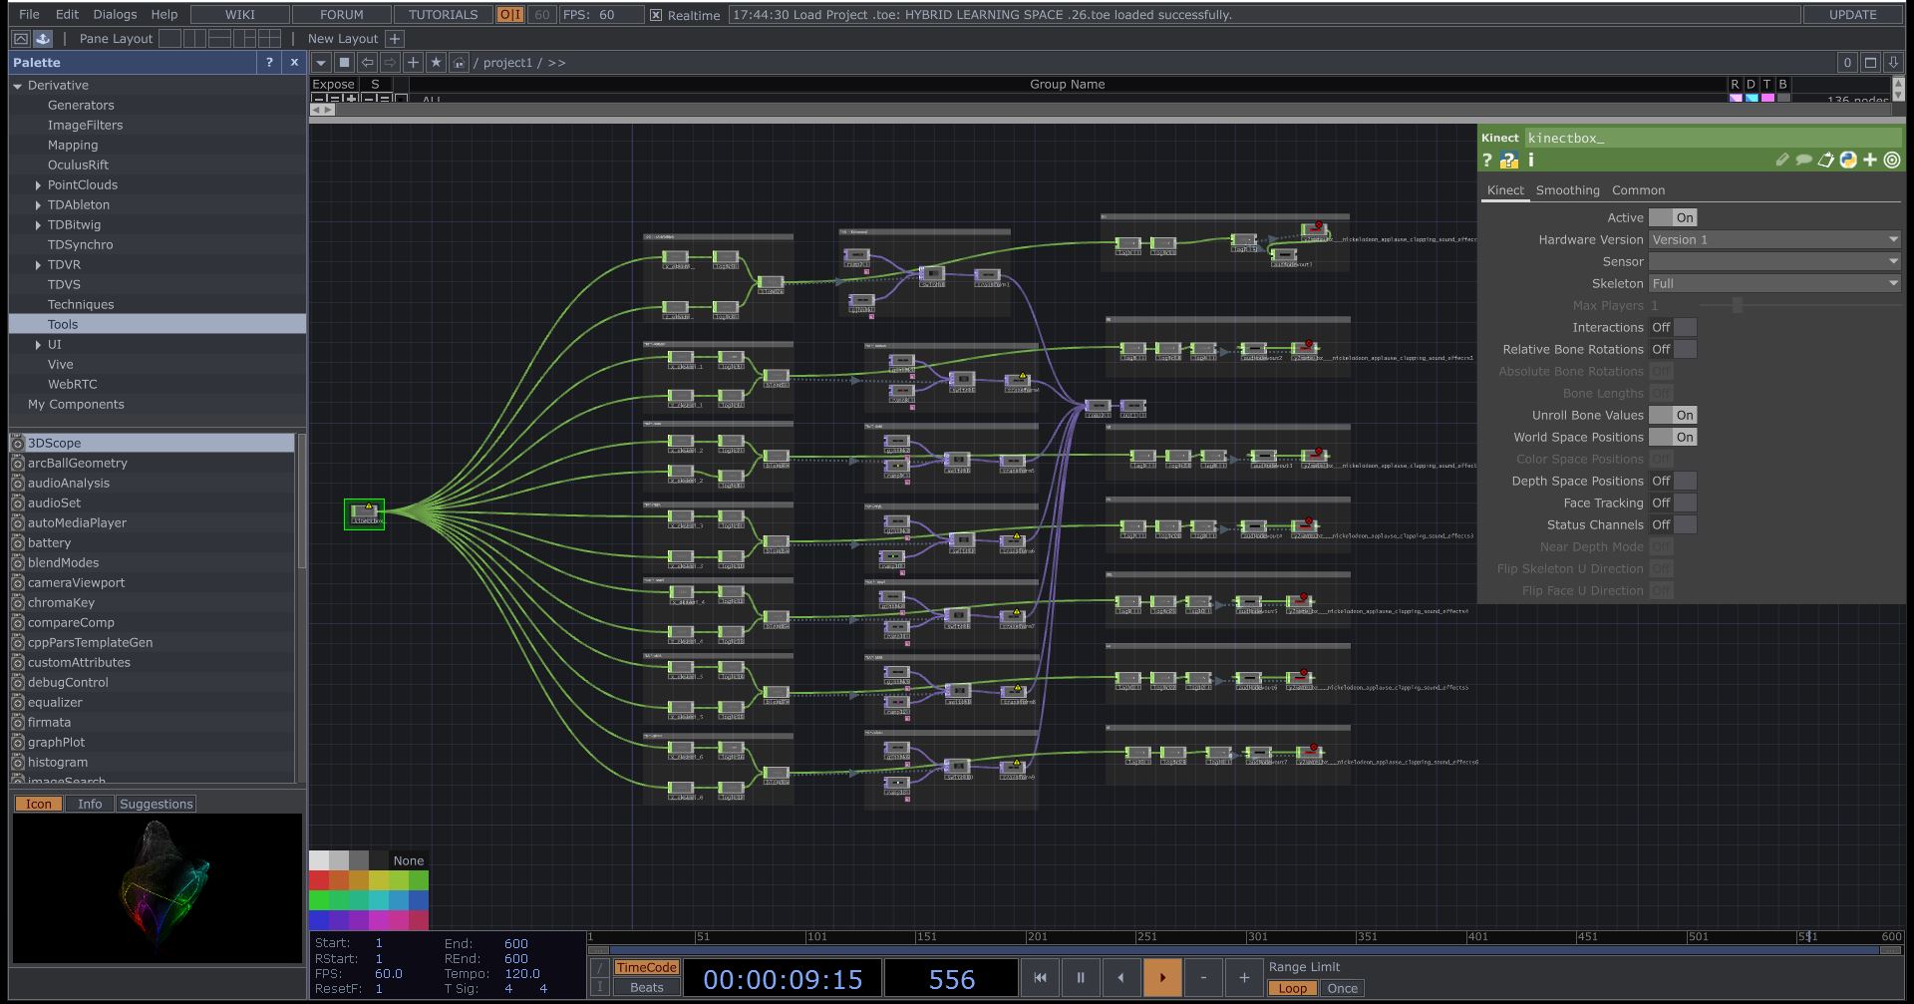Add new layout with plus icon

395,39
